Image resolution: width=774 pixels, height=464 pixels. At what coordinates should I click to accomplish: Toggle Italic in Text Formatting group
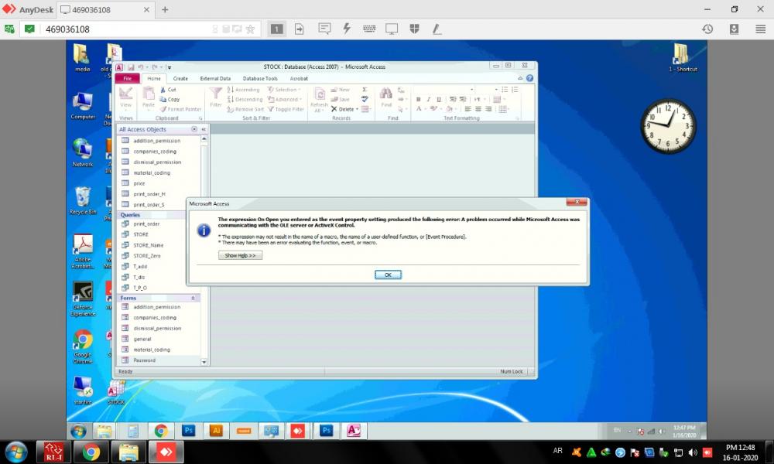pyautogui.click(x=429, y=99)
